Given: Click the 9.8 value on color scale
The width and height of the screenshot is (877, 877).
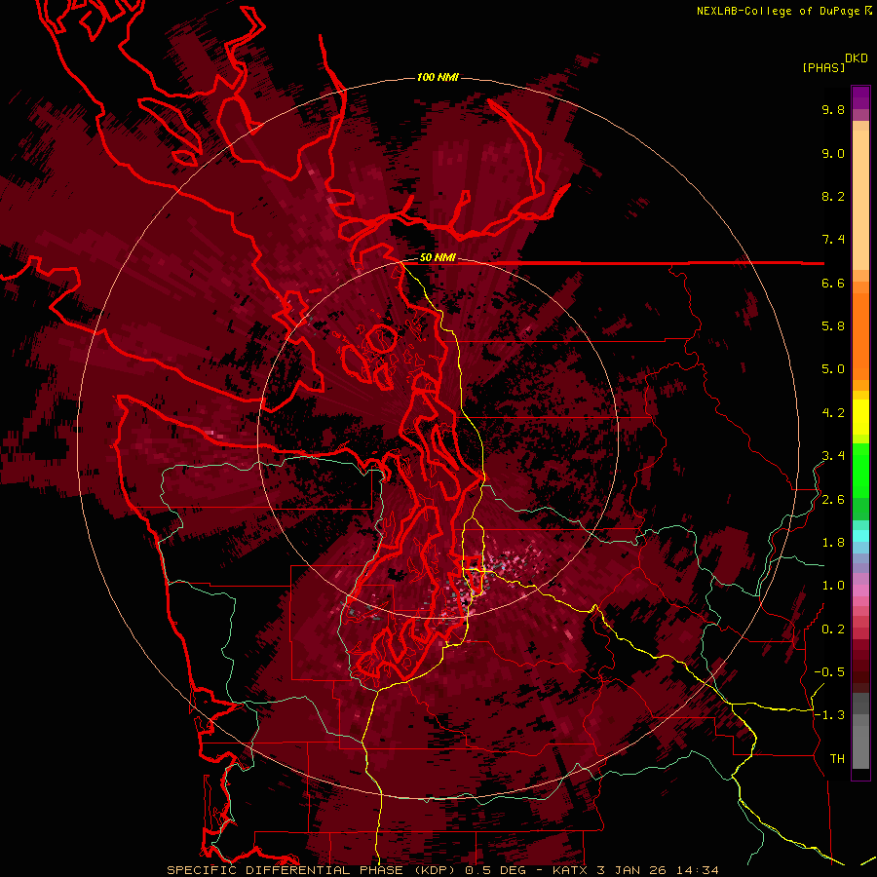Looking at the screenshot, I should 833,109.
